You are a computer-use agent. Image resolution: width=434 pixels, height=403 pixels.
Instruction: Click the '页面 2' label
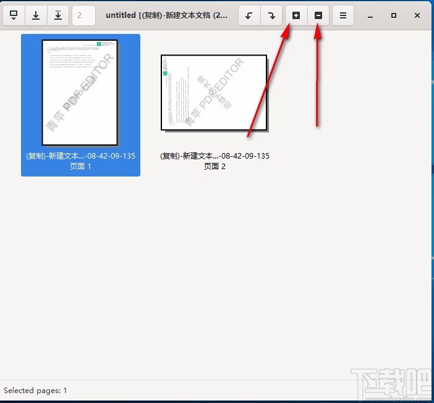click(215, 166)
